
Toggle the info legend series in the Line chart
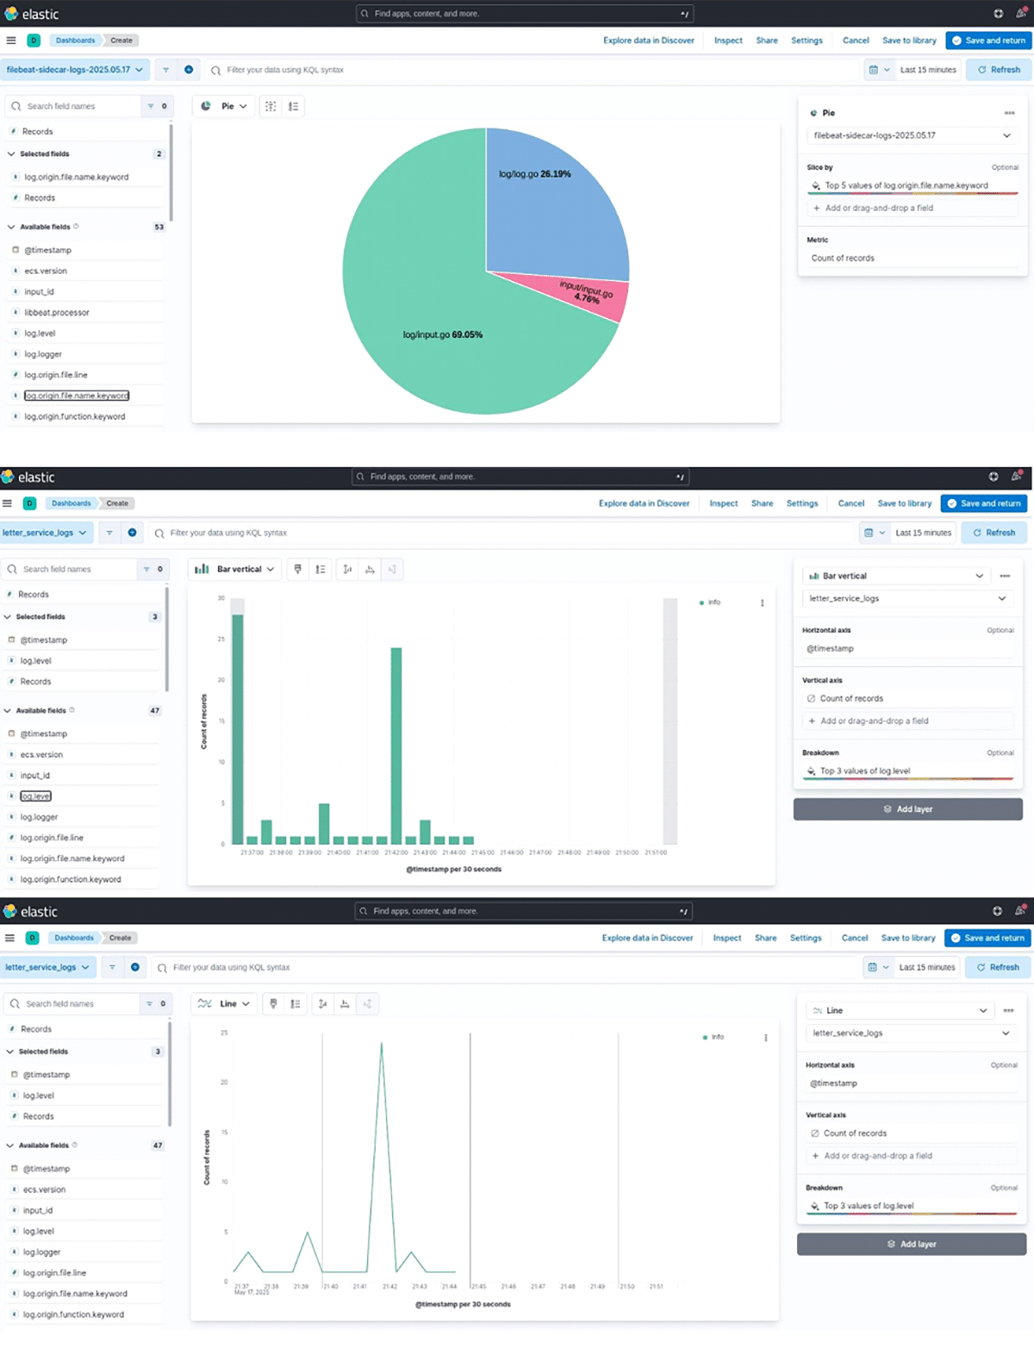pyautogui.click(x=713, y=1037)
